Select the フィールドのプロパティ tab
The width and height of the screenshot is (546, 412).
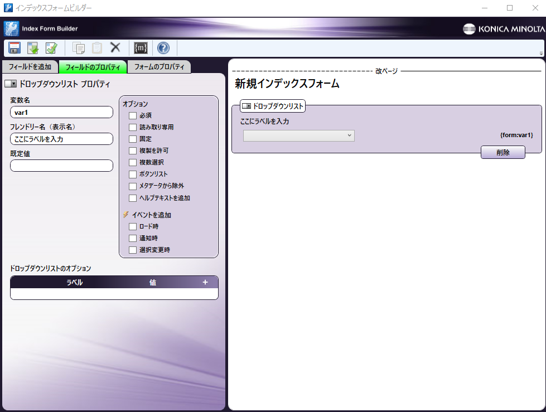coord(93,67)
